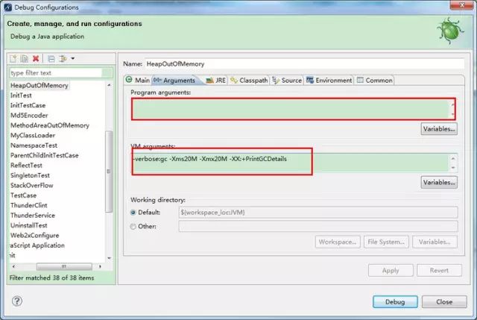
Task: Select ThunderClint configuration
Action: (x=29, y=206)
